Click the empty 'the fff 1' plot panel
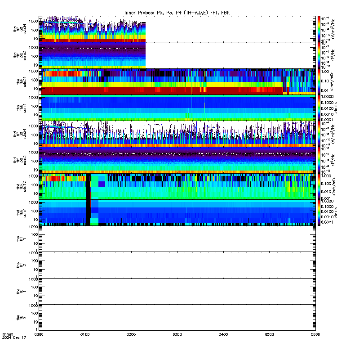This screenshot has height=360, width=337. coord(177,239)
